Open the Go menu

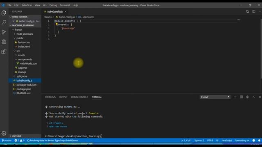45,5
